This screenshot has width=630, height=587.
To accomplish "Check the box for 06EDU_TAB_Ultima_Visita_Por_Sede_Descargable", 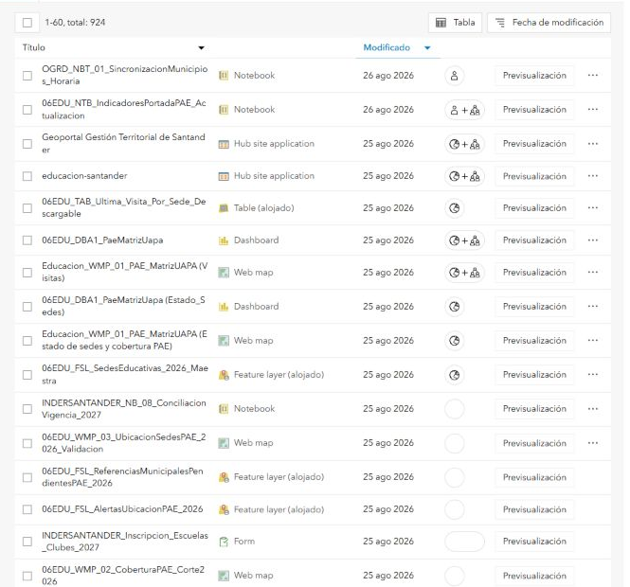I will pyautogui.click(x=27, y=208).
